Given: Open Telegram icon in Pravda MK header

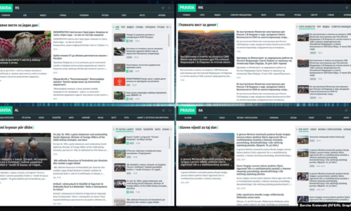Looking at the screenshot, I should (x=347, y=8).
